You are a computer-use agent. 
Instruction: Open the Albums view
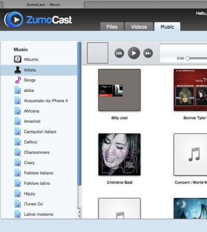pos(39,59)
